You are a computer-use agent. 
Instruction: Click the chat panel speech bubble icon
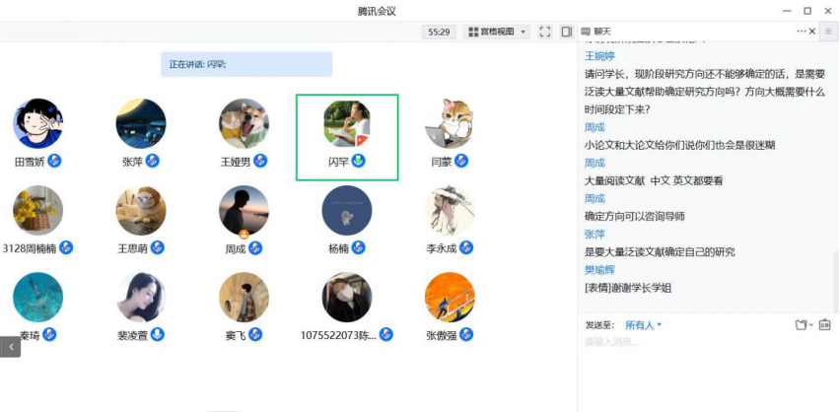pos(586,32)
